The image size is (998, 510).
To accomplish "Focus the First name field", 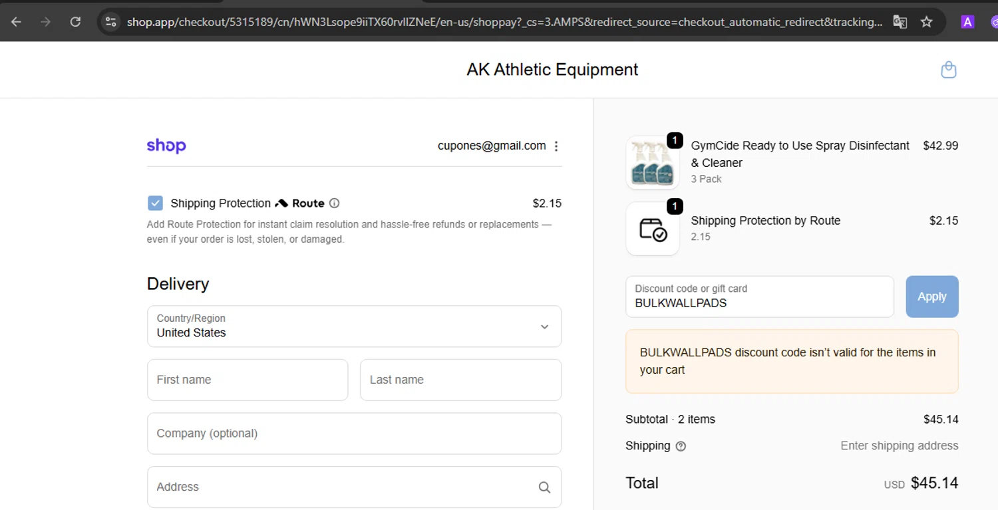I will pos(248,380).
